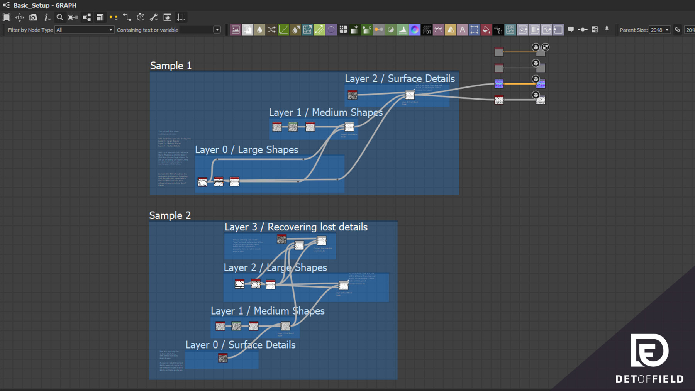Place a pin with the pushpin icon
The width and height of the screenshot is (695, 391).
tap(607, 30)
